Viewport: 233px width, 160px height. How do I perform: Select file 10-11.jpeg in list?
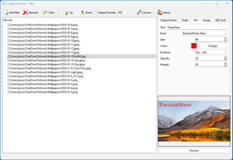coord(43,44)
